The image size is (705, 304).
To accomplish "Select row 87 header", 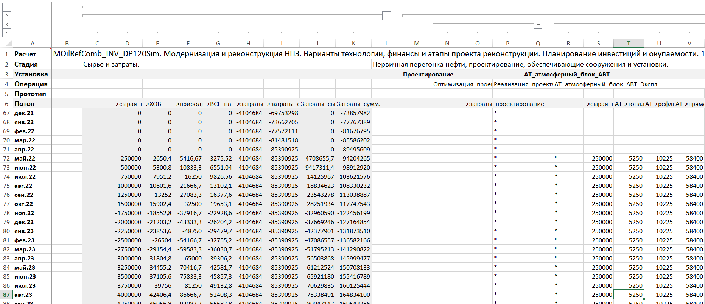I will coord(6,295).
